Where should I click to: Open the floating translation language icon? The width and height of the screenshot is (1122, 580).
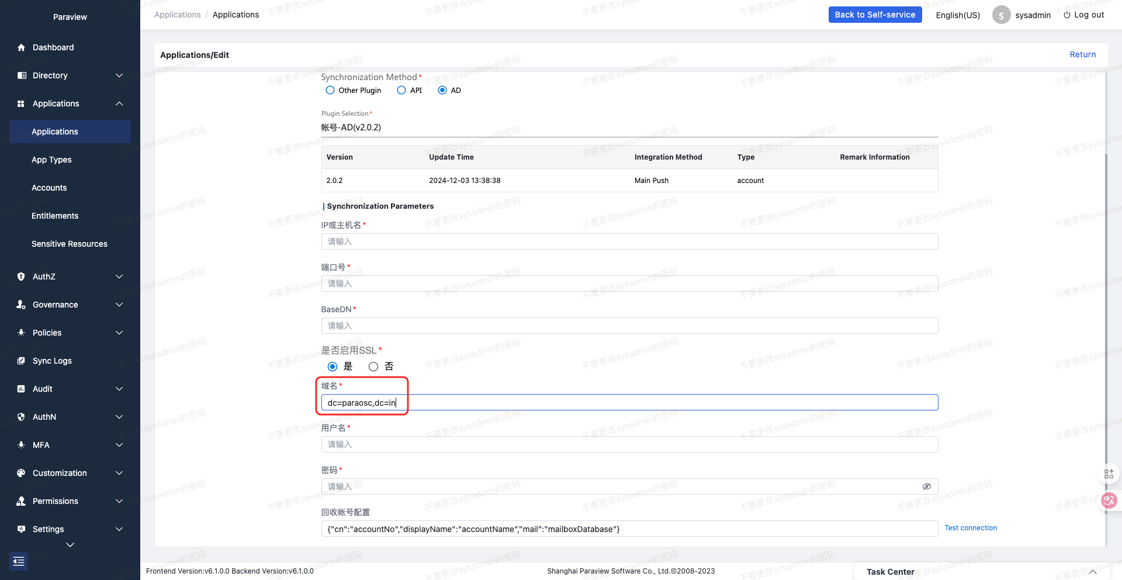pos(1109,501)
